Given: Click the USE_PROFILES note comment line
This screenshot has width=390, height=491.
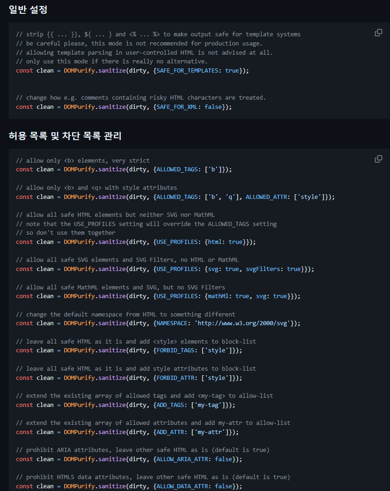Looking at the screenshot, I should click(146, 224).
